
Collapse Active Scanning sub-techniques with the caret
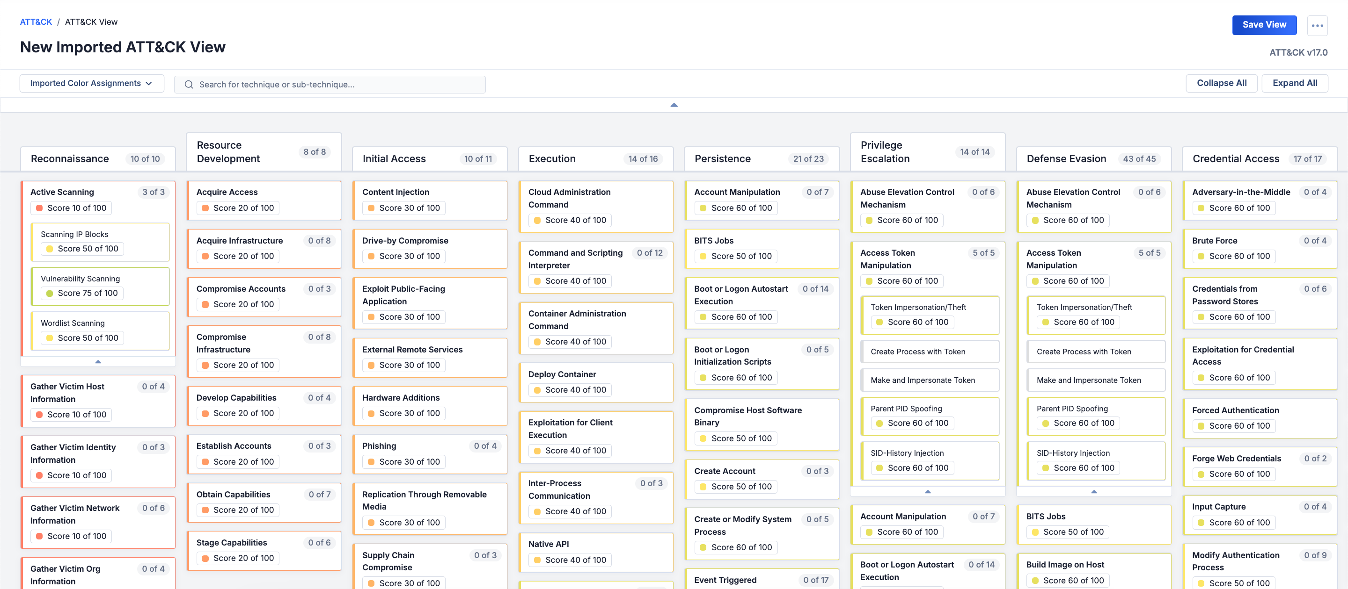click(x=98, y=362)
